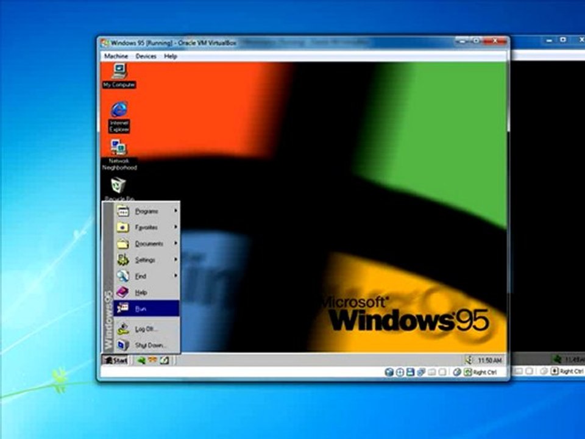Click the Settings icon in Start menu
The height and width of the screenshot is (439, 585).
(122, 260)
